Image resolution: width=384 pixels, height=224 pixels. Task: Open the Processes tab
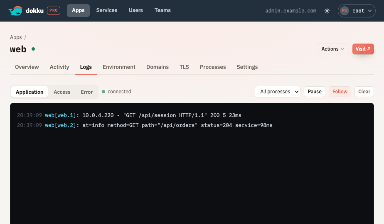213,67
